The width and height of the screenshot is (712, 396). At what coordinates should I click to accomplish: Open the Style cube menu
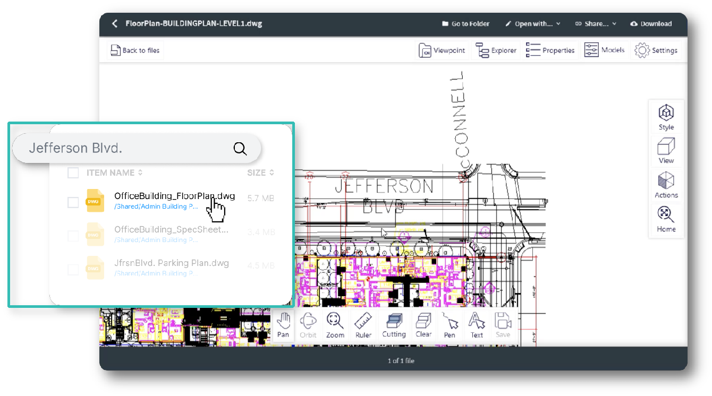666,116
